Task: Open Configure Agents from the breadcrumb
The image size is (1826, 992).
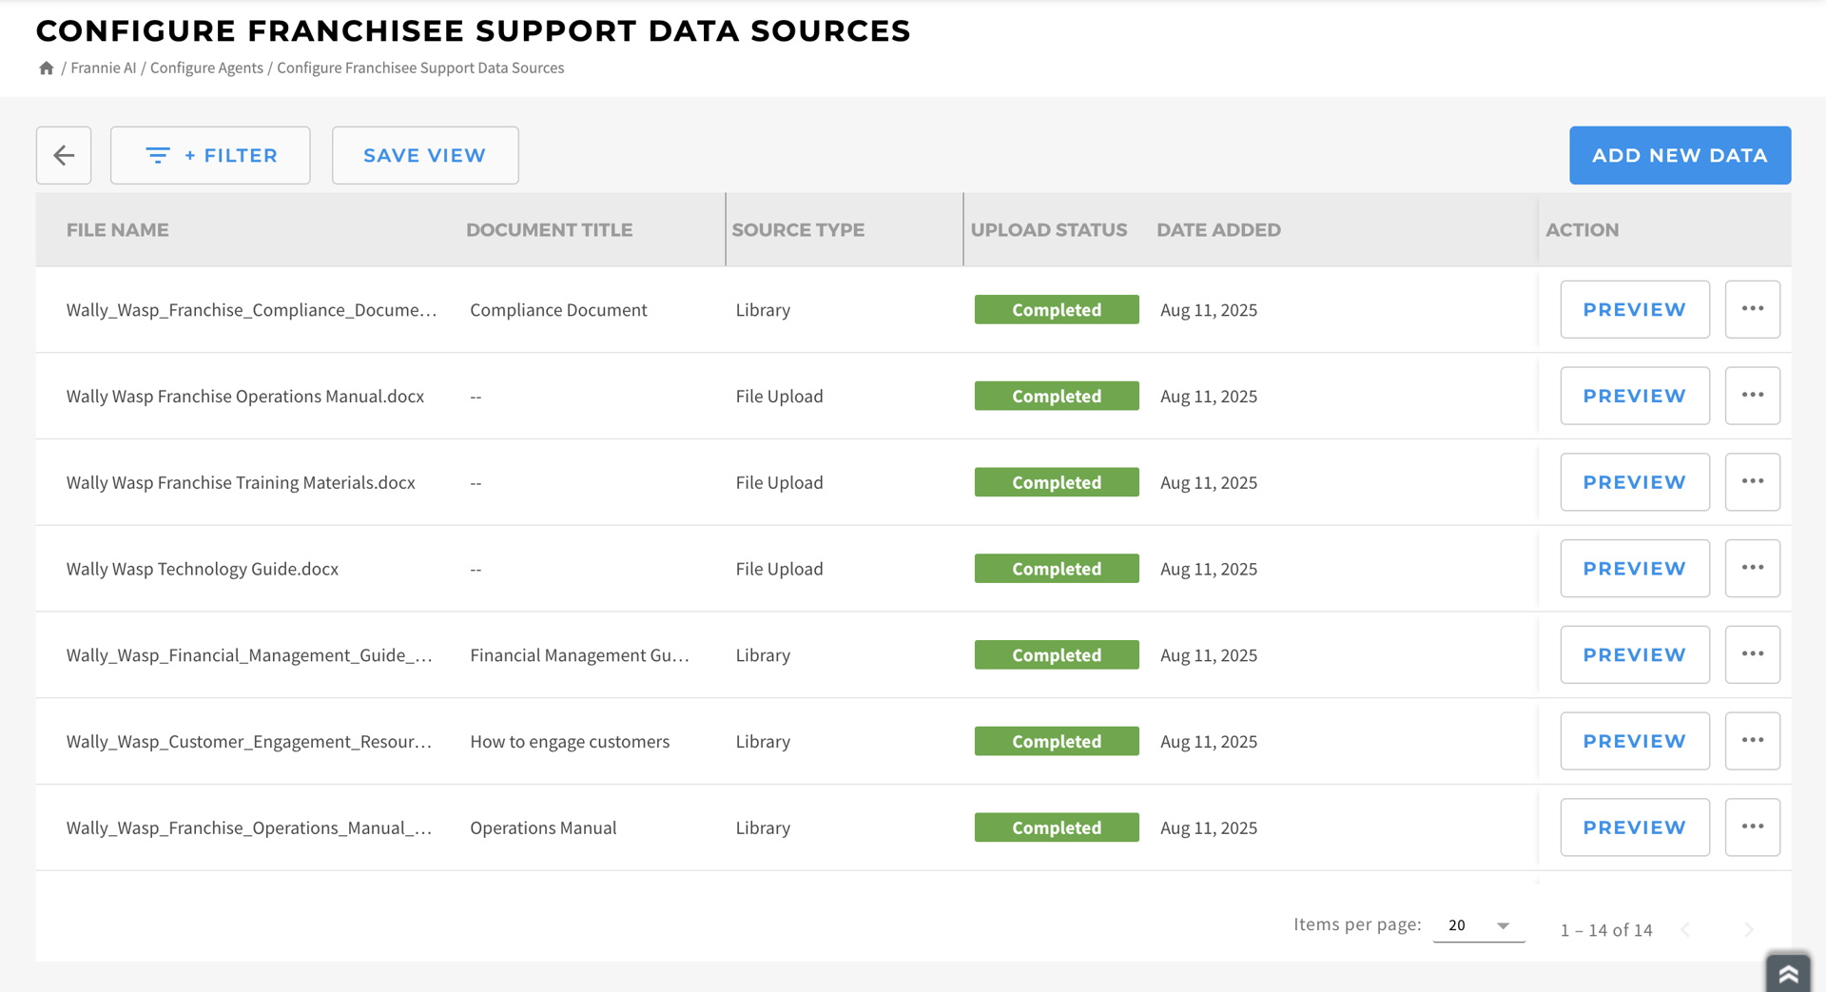Action: coord(206,68)
